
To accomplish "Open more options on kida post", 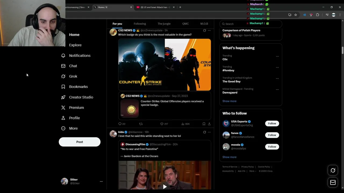I will (x=209, y=132).
